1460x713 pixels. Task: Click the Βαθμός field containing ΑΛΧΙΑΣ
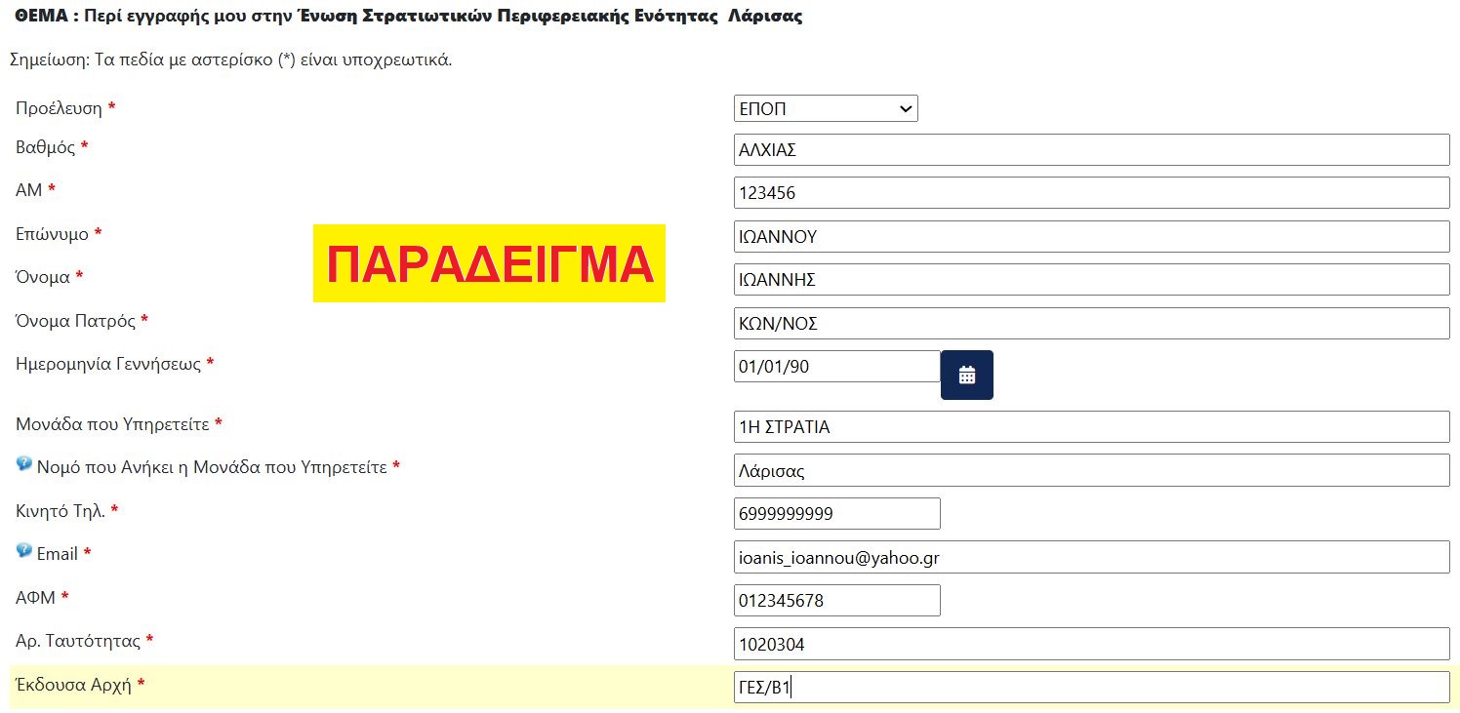[1091, 150]
